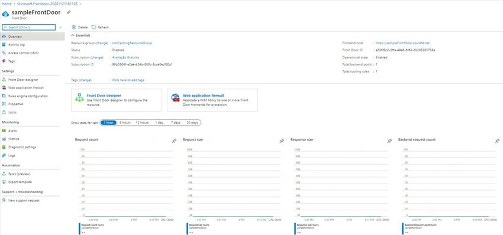This screenshot has height=235, width=503.
Task: Click the Front Door designer card icon
Action: tap(79, 97)
